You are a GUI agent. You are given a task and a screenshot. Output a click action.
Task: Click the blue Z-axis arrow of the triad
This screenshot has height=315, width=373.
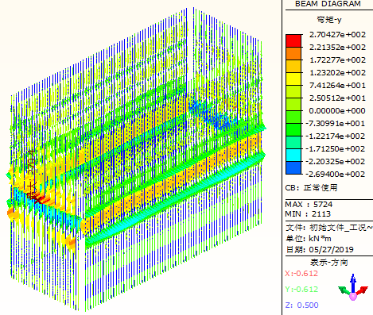point(353,282)
